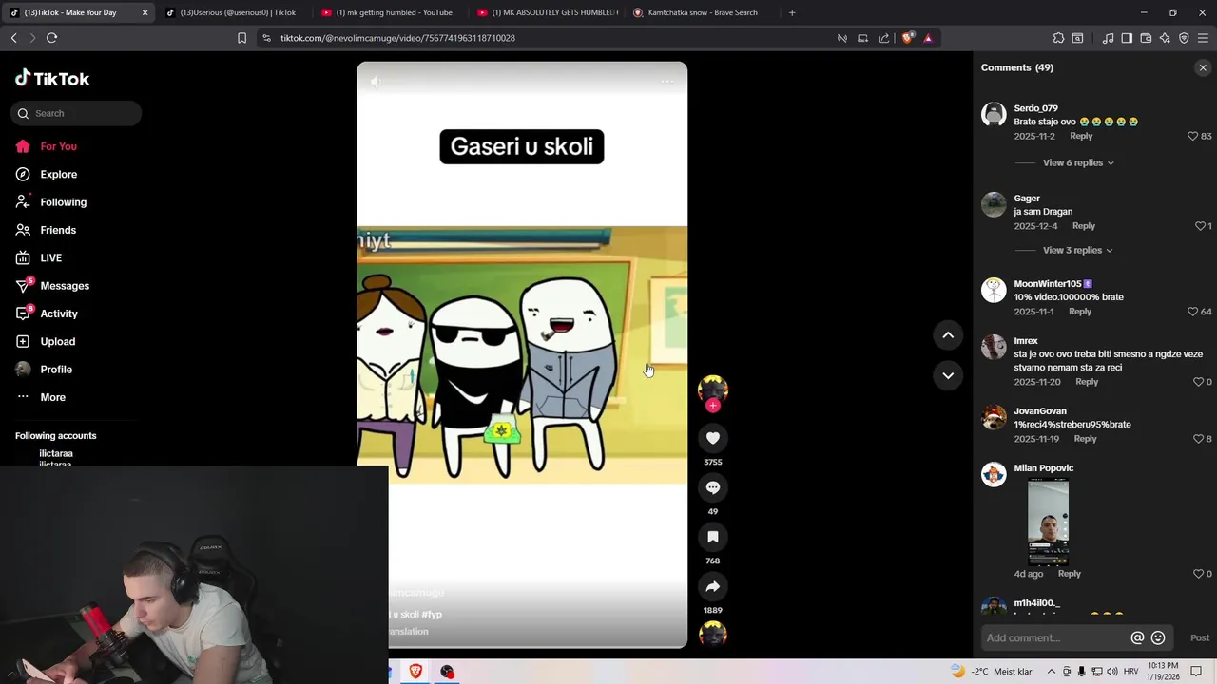Reload the page
Image resolution: width=1217 pixels, height=684 pixels.
51,38
